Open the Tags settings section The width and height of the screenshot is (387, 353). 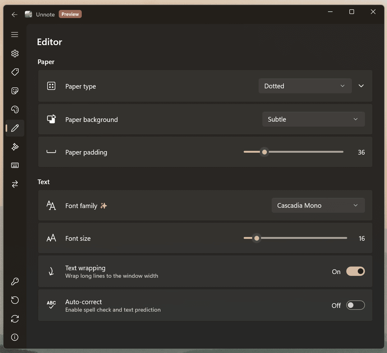pyautogui.click(x=15, y=72)
